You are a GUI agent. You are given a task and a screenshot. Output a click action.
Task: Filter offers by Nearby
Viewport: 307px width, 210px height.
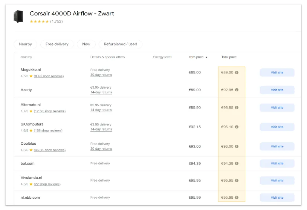coord(25,44)
